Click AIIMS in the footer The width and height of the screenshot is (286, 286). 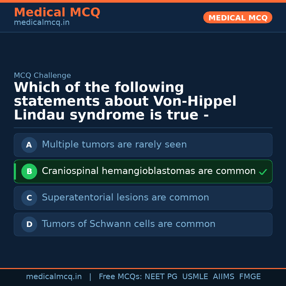[224, 277]
